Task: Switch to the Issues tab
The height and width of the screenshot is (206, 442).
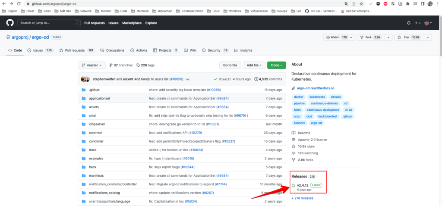Action: (40, 50)
